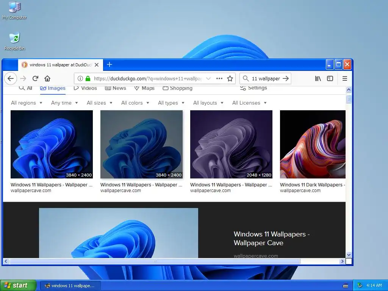
Task: Open the All layouts dropdown
Action: (x=208, y=103)
